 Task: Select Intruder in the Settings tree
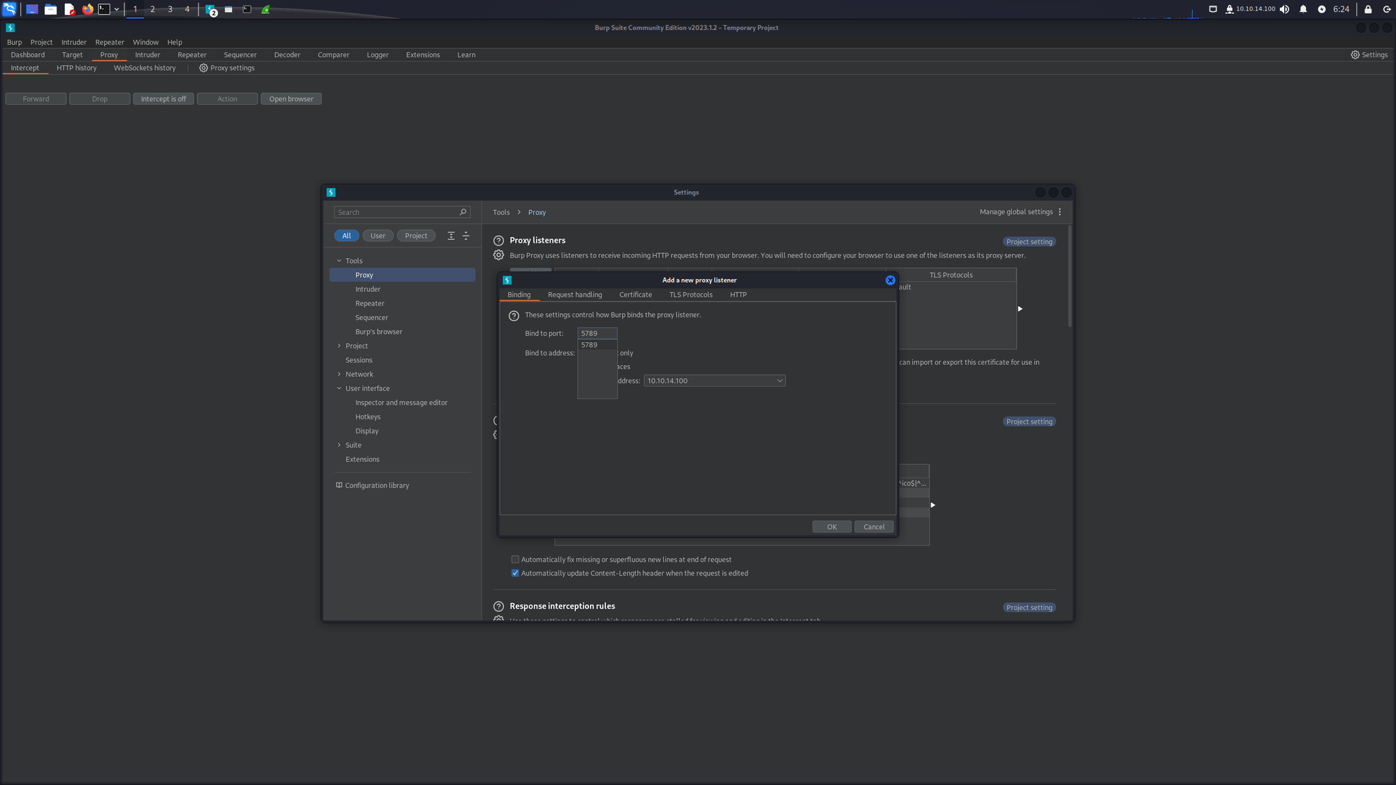pyautogui.click(x=368, y=290)
